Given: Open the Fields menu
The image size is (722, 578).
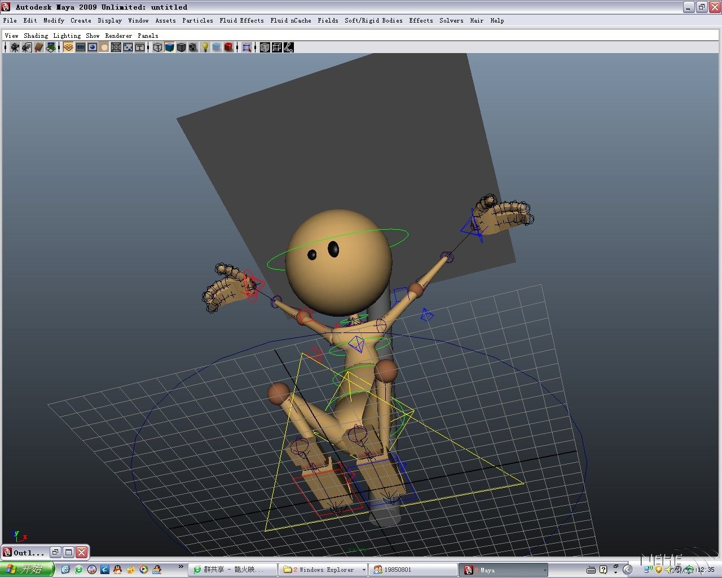Looking at the screenshot, I should pos(328,20).
